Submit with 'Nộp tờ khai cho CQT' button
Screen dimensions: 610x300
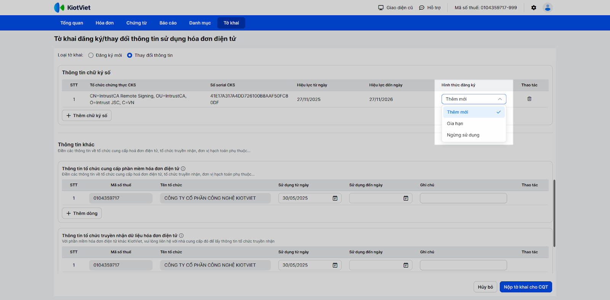(x=525, y=287)
